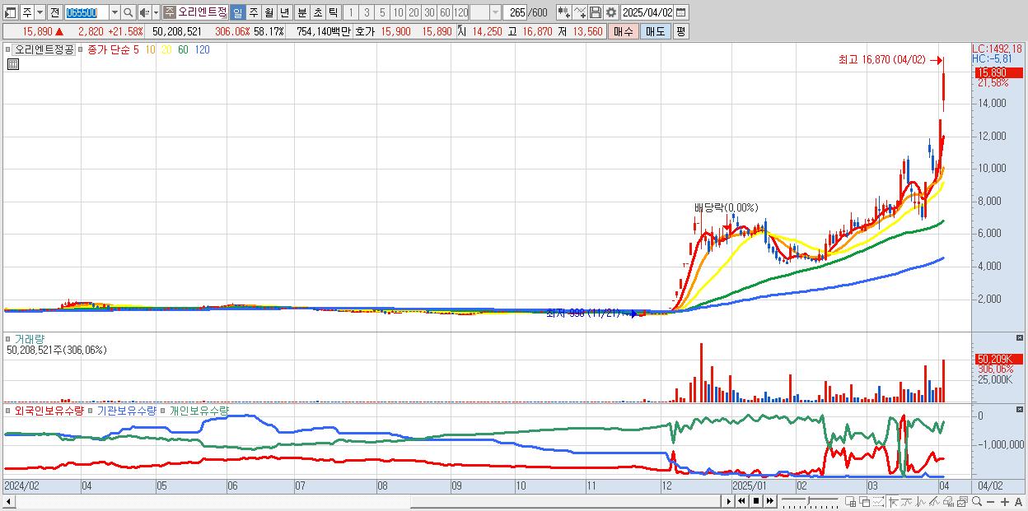The height and width of the screenshot is (511, 1028).
Task: Select the 년 (yearly) period button
Action: point(284,12)
